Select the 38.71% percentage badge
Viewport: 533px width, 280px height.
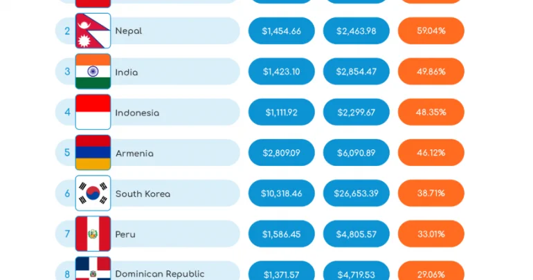pos(431,193)
